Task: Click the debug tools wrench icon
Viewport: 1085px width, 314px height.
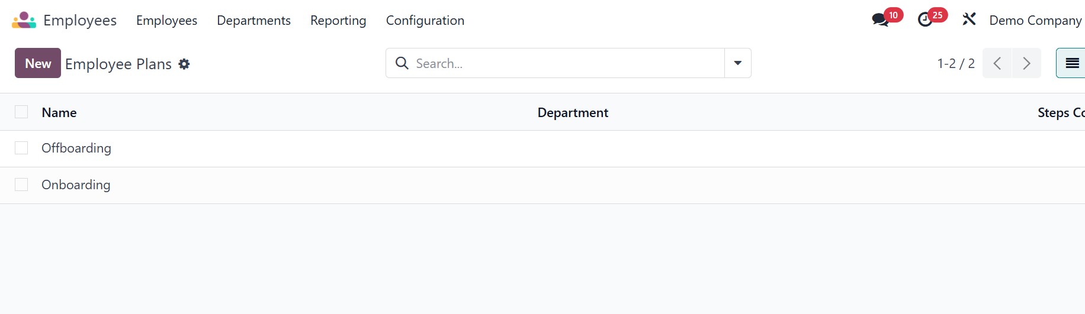Action: 969,20
